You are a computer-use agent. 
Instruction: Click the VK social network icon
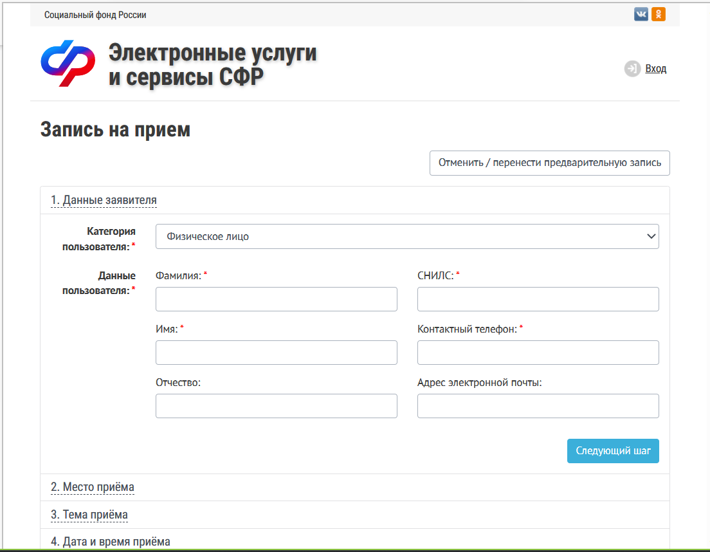[641, 14]
